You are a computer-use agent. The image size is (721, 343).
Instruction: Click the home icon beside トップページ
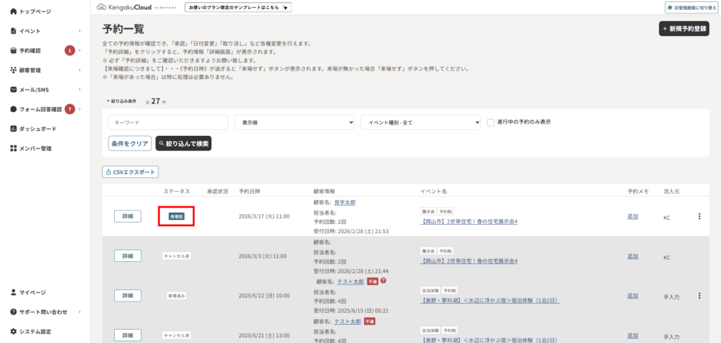pyautogui.click(x=13, y=12)
